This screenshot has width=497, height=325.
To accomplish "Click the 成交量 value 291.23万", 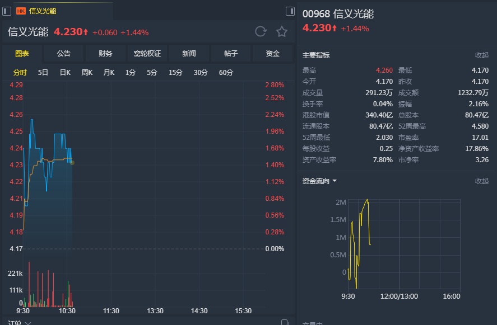I will (379, 93).
